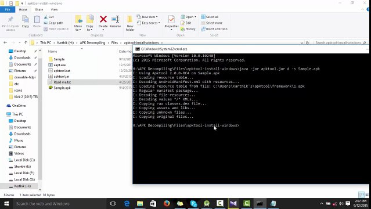This screenshot has width=371, height=209.
Task: Click navigation pane scroll down arrow
Action: pos(40,189)
